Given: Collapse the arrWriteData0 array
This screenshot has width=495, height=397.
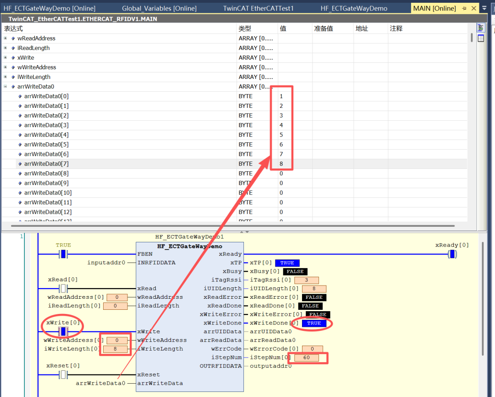Looking at the screenshot, I should (5, 87).
